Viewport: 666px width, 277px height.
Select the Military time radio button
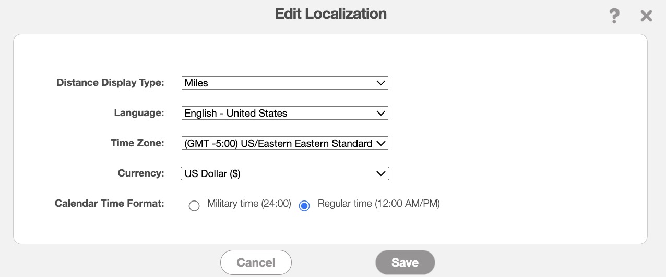click(194, 206)
